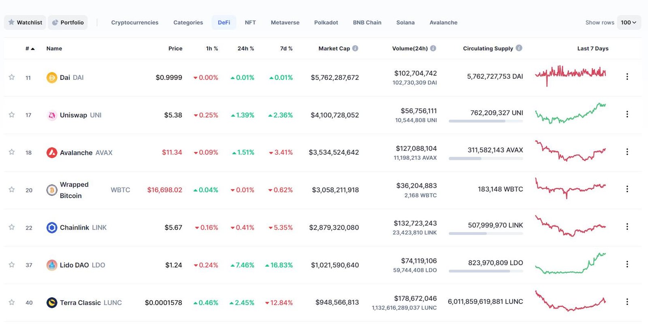Sort table by 7d % column
The width and height of the screenshot is (648, 324).
[x=286, y=49]
